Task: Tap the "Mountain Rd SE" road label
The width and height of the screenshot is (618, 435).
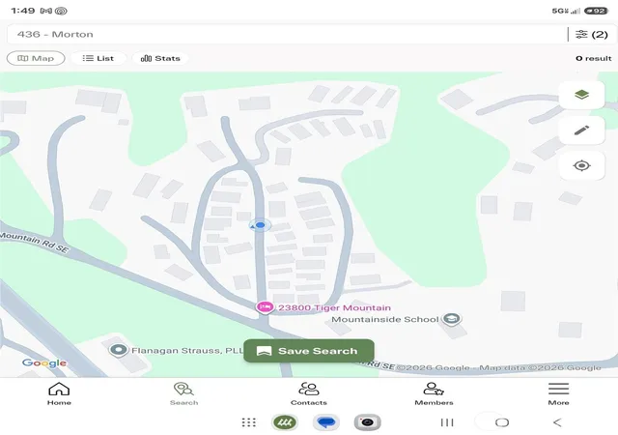Action: point(35,242)
